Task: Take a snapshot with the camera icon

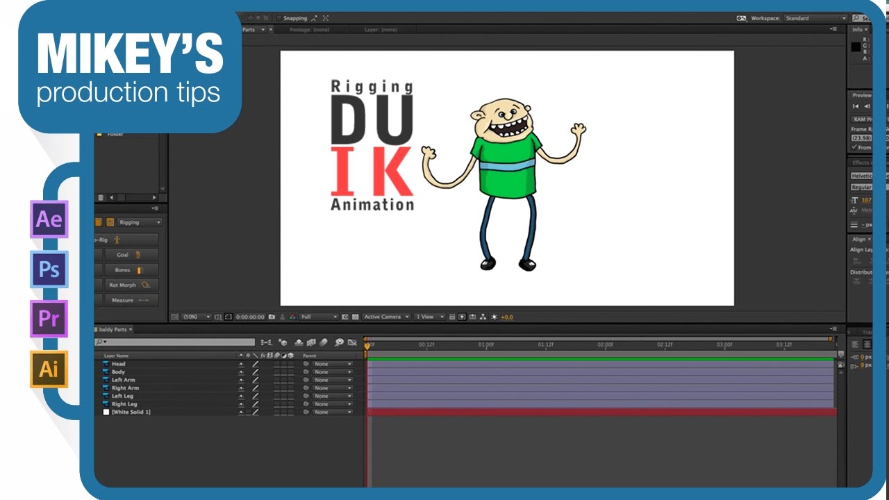Action: (272, 317)
